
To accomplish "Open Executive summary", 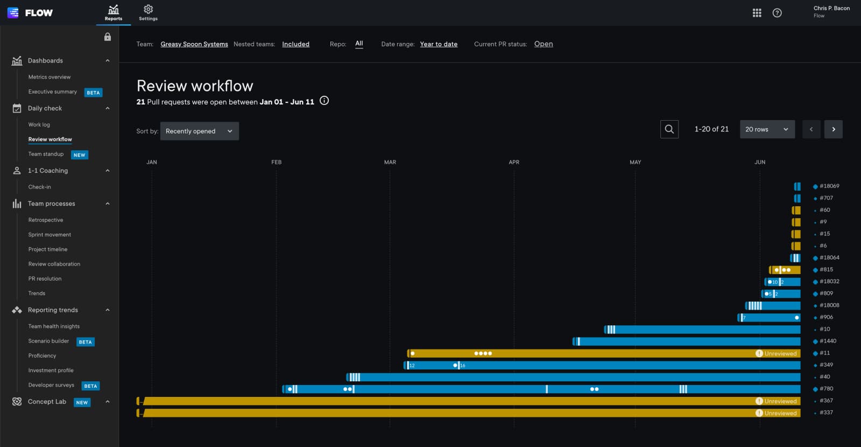I will (53, 92).
